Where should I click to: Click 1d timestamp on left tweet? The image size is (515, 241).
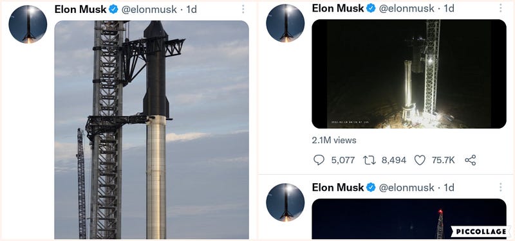tap(191, 10)
